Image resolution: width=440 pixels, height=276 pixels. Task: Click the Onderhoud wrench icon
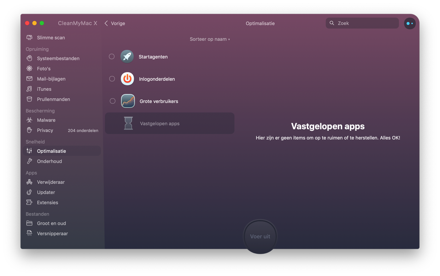point(29,161)
